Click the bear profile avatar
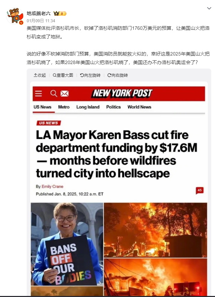Viewport: 215px width, 297px height. click(15, 16)
